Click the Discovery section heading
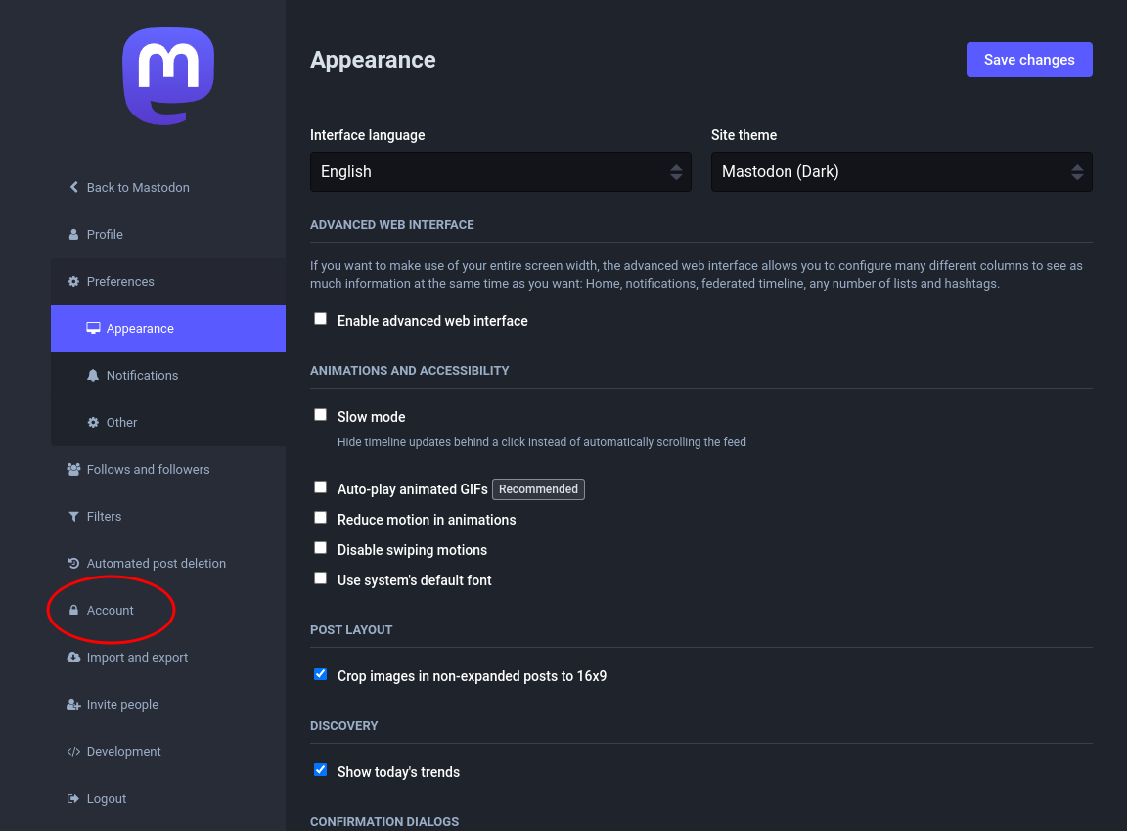Viewport: 1127px width, 831px height. [344, 726]
